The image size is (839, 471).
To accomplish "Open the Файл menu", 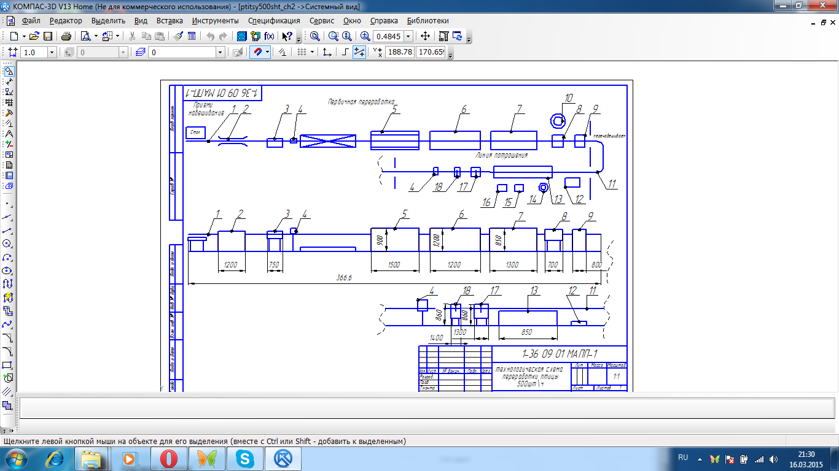I will click(31, 20).
